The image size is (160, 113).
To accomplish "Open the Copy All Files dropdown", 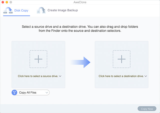I will [30, 92].
